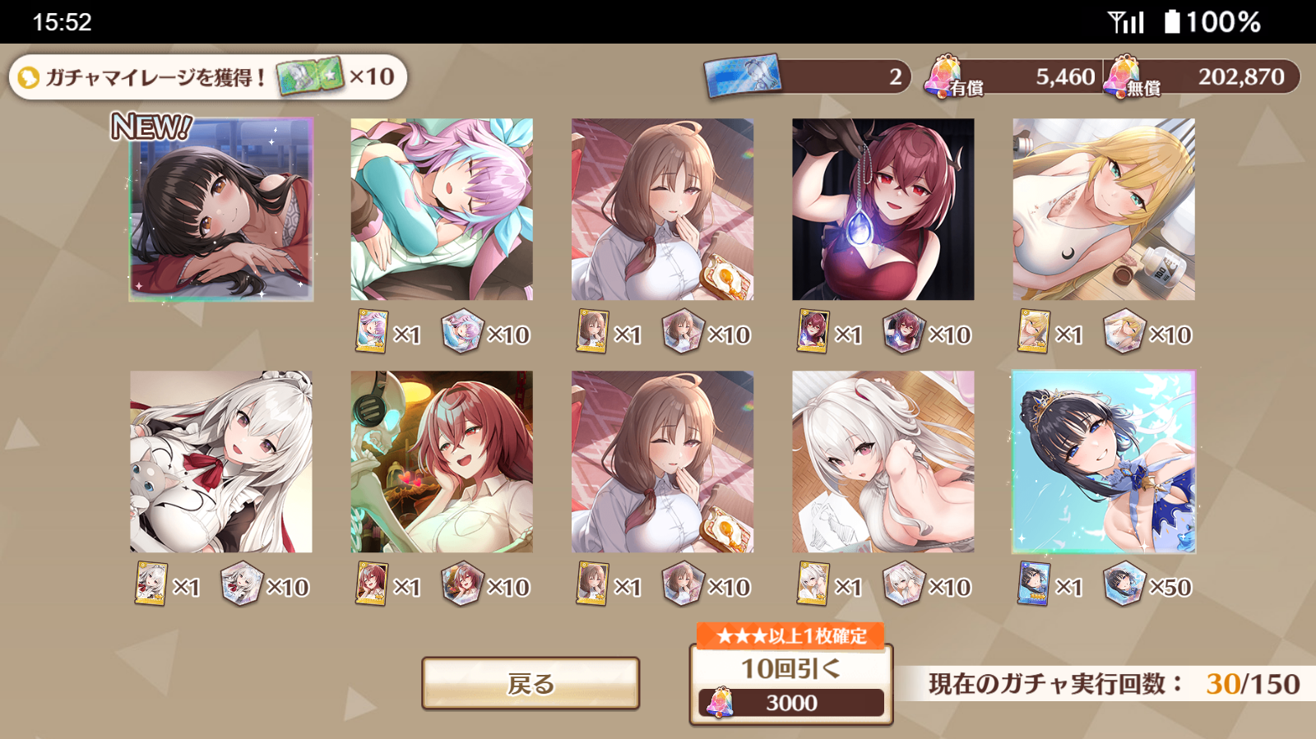Tap the gacha mileage acquired banner
The width and height of the screenshot is (1316, 739).
point(208,77)
